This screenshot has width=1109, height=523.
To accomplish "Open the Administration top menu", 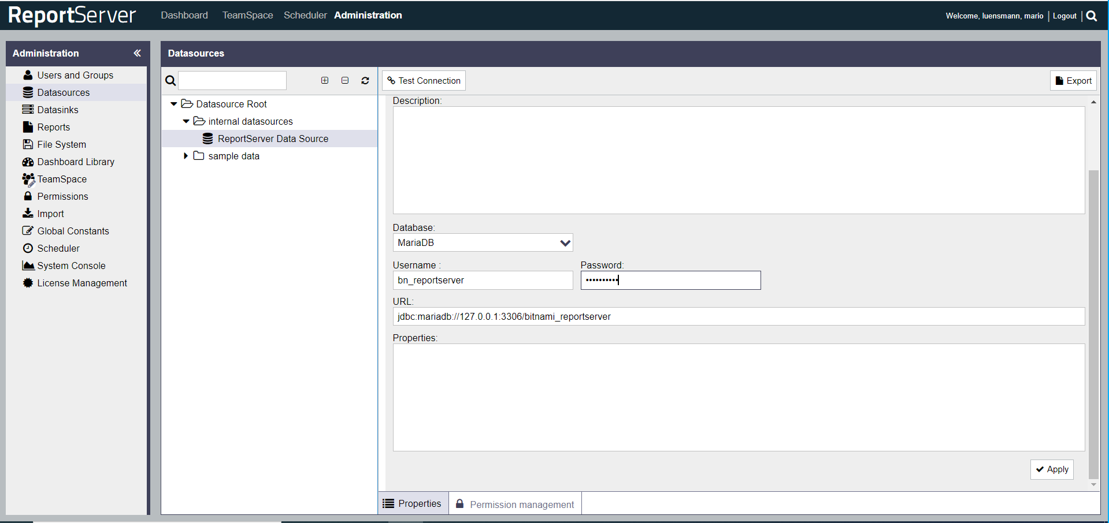I will pos(368,15).
